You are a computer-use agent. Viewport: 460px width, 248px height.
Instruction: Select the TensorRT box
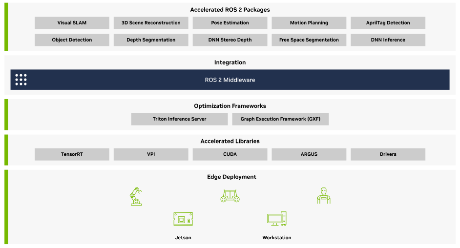pos(72,154)
